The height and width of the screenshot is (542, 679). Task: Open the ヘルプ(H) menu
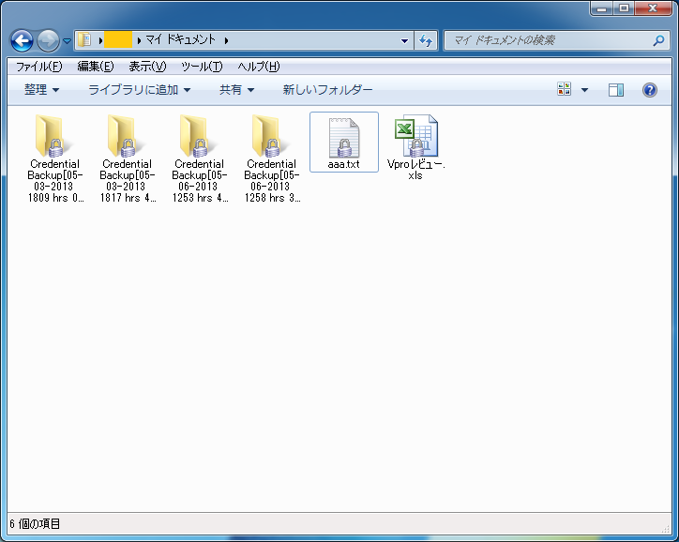tap(259, 67)
